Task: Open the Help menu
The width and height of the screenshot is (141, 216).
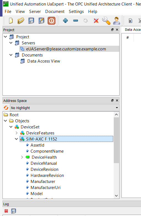Action: click(x=93, y=12)
